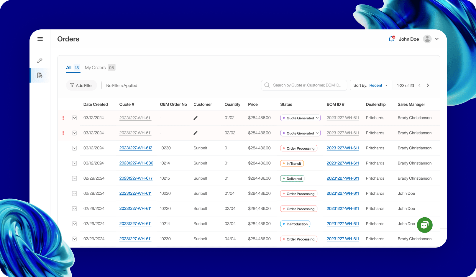
Task: Expand the row for quote 20231227-WH-677
Action: point(75,178)
